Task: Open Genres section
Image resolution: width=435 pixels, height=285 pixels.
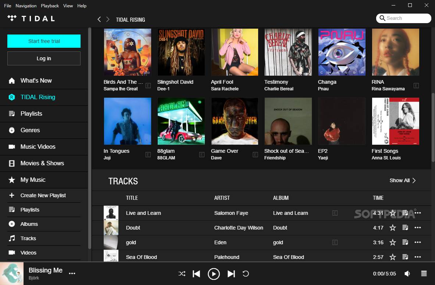Action: [44, 130]
